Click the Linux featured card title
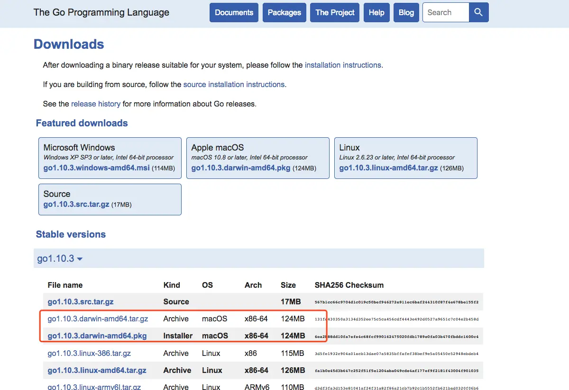This screenshot has height=390, width=569. tap(349, 148)
